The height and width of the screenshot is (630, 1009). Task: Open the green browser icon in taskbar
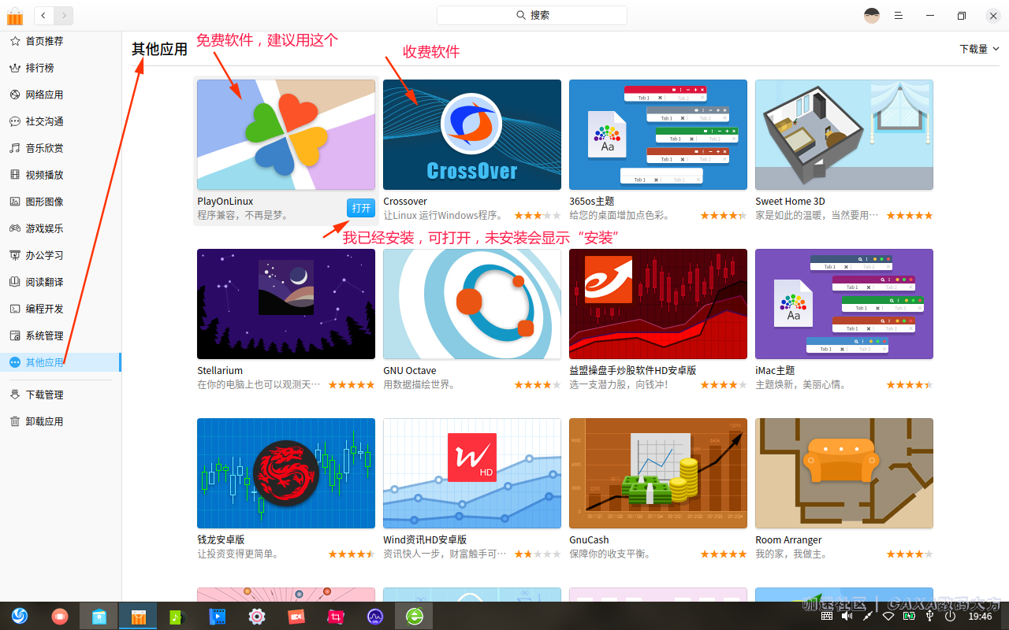(x=415, y=616)
